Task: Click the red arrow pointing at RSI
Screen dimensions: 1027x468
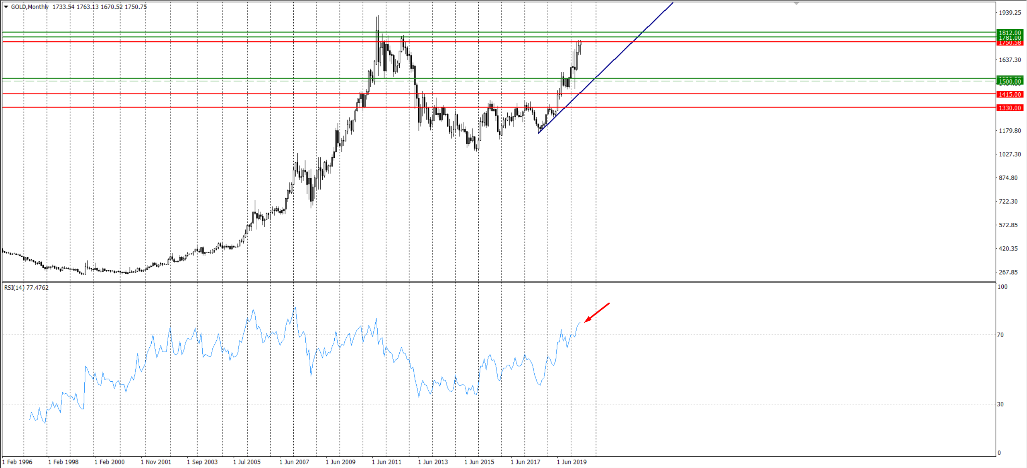Action: 597,312
